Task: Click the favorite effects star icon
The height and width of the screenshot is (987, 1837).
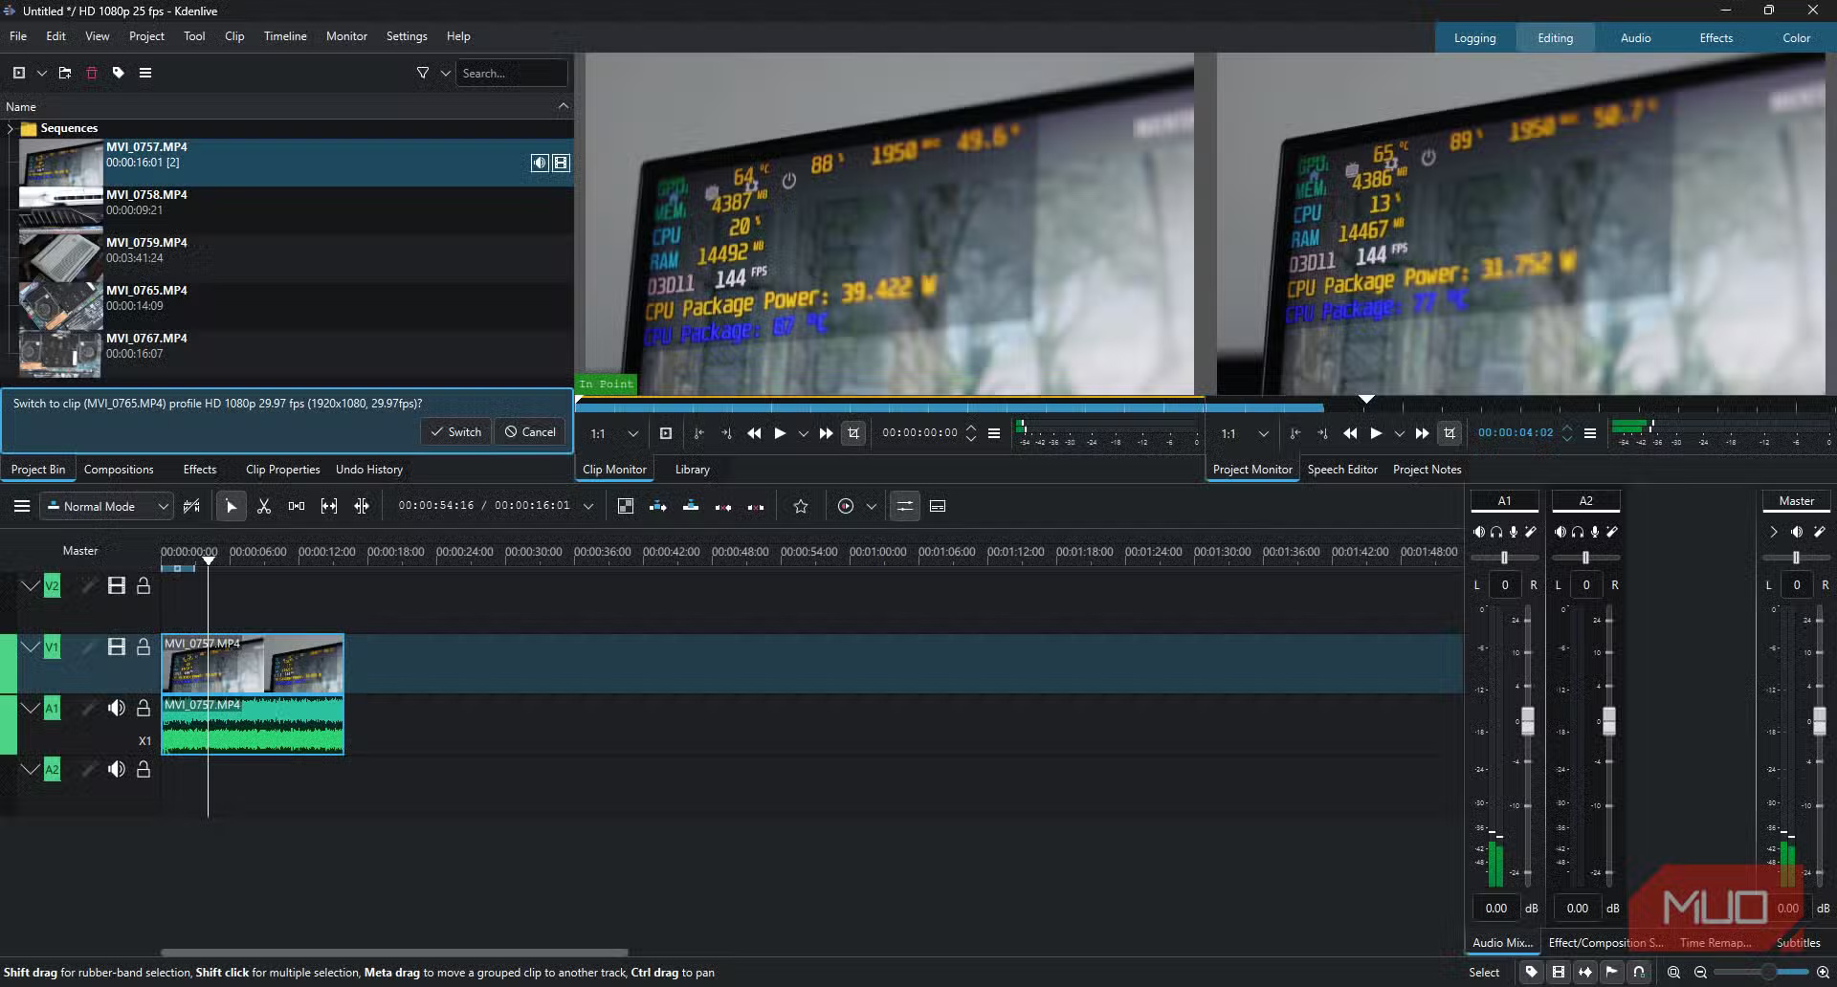Action: tap(801, 506)
